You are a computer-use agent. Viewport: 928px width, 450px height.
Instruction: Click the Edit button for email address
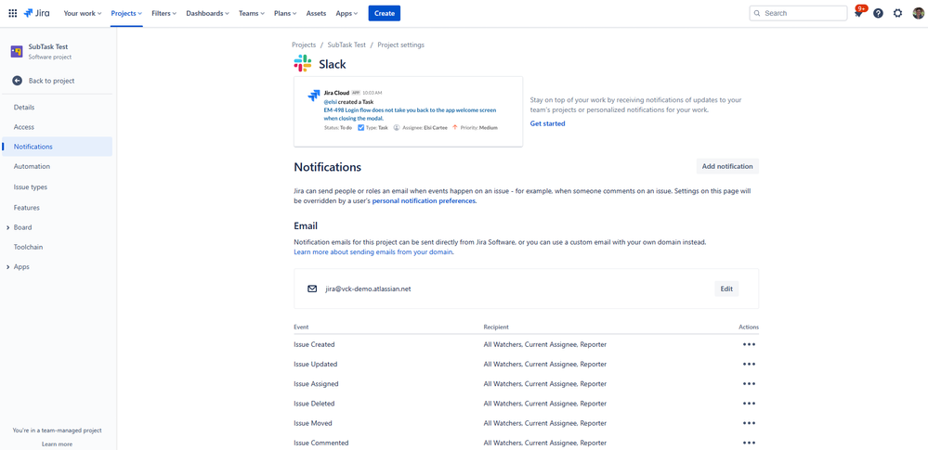click(726, 289)
